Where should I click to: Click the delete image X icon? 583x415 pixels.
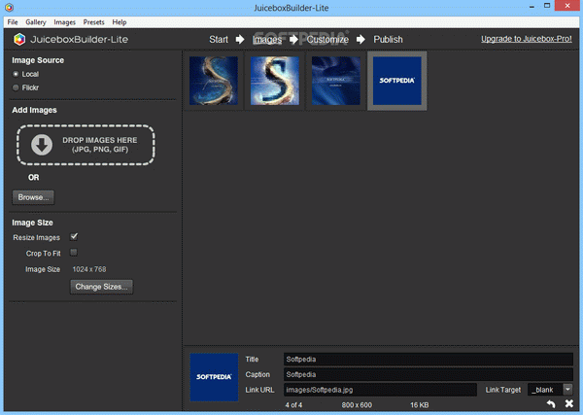click(568, 403)
